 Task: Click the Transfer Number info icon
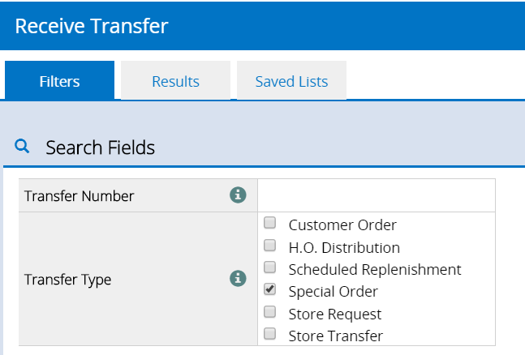click(x=237, y=195)
